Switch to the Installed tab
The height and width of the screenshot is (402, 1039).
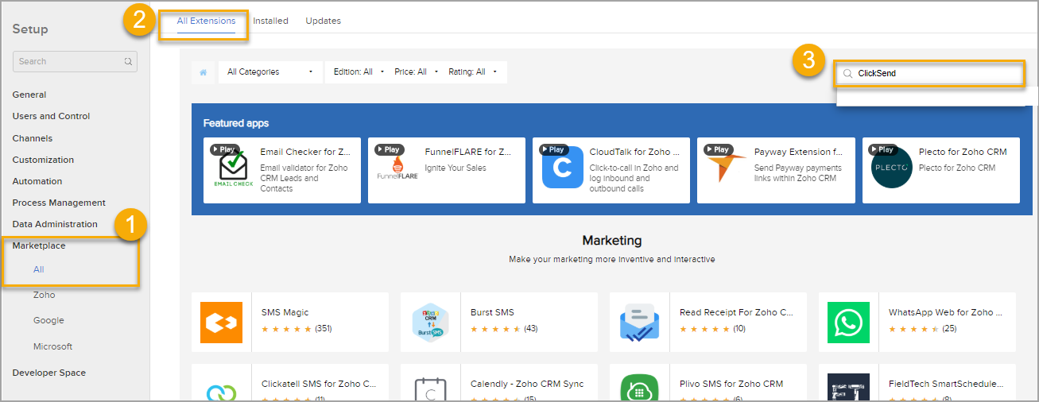(270, 21)
